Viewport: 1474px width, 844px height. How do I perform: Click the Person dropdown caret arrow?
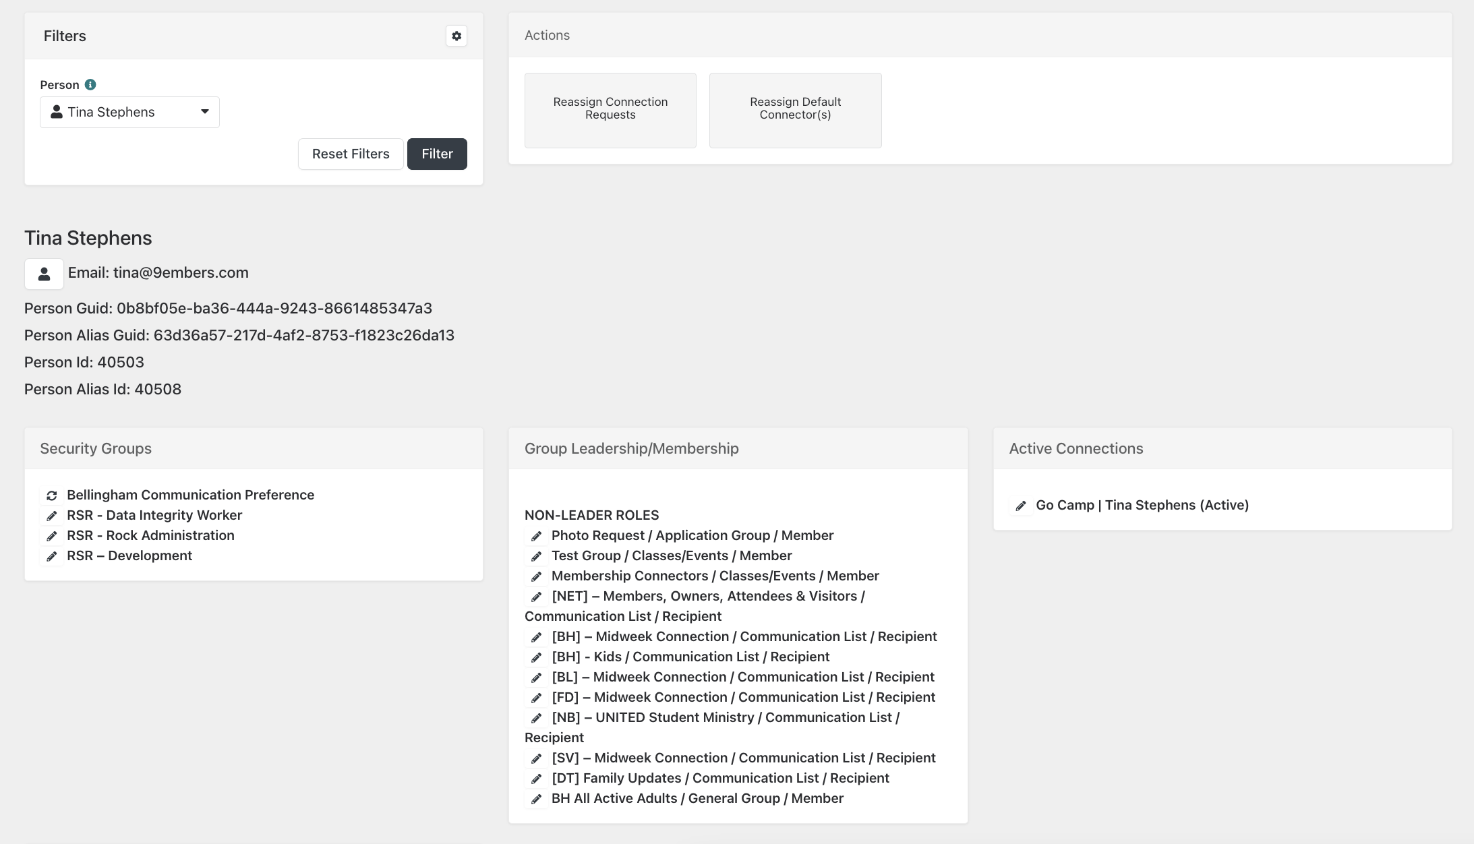coord(205,112)
